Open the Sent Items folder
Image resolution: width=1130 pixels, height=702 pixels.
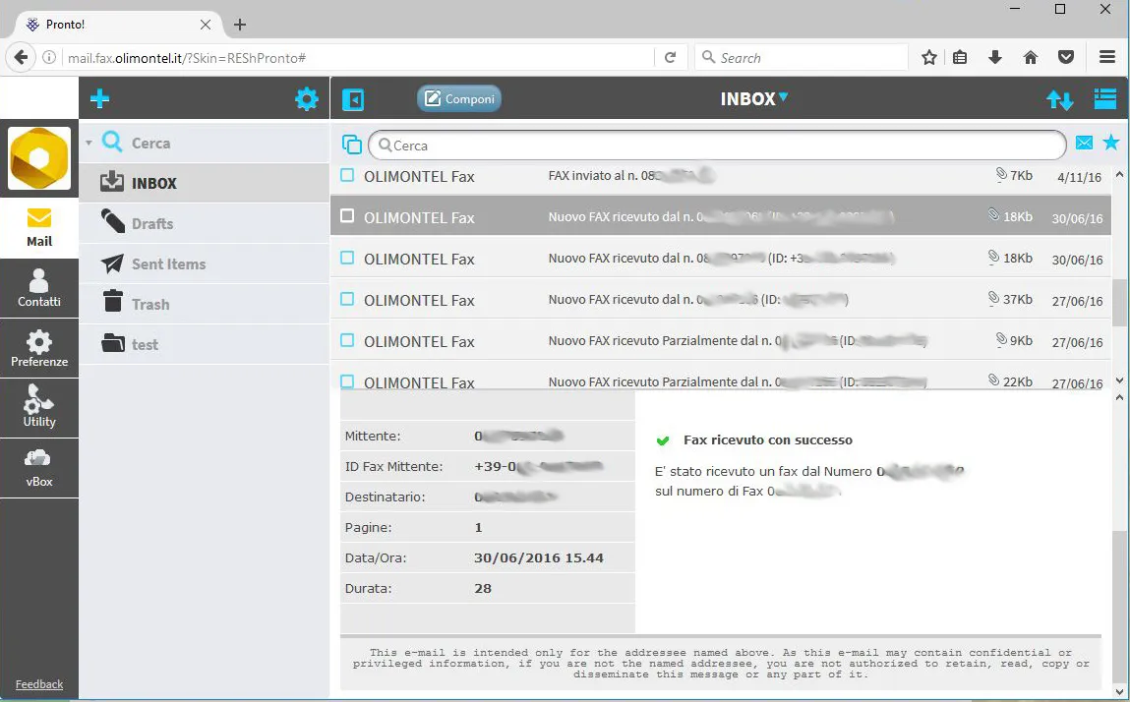tap(168, 263)
